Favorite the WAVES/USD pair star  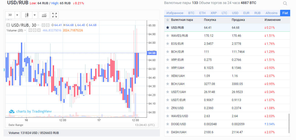167,116
